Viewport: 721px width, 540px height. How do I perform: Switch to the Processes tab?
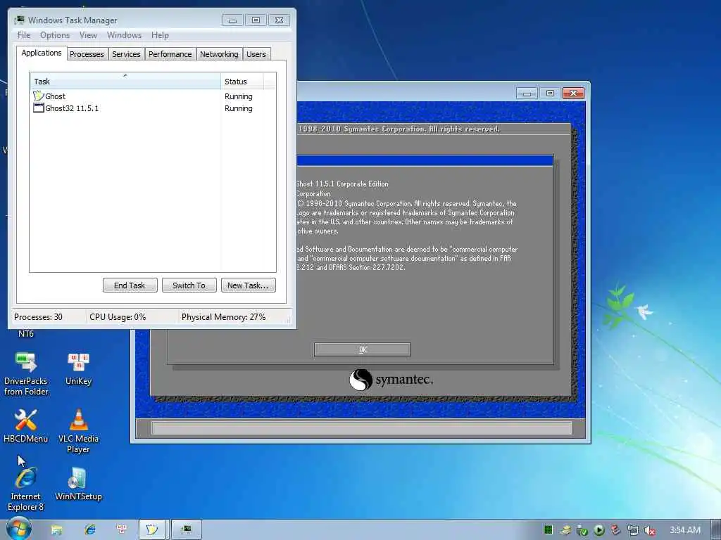[87, 54]
